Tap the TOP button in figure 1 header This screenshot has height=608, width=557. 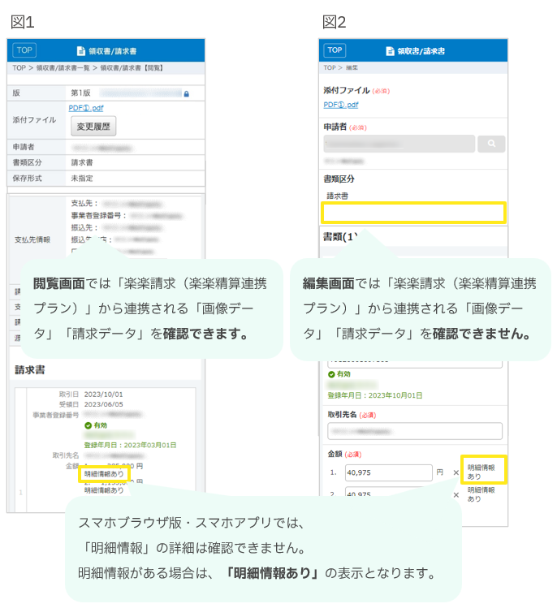point(24,50)
